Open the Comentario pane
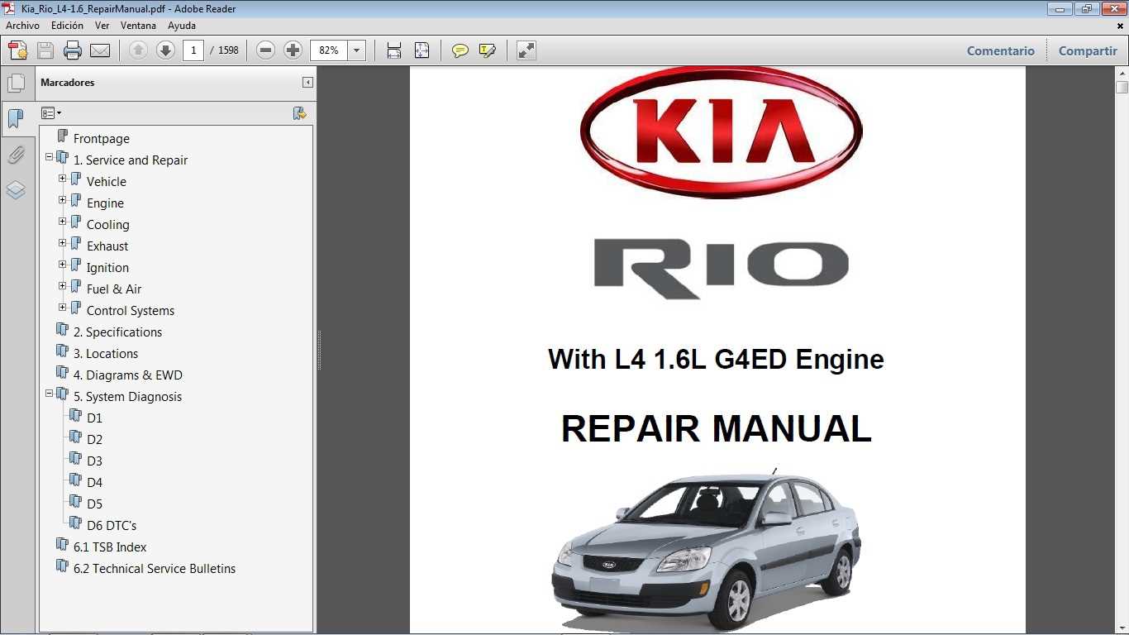 click(x=1000, y=50)
